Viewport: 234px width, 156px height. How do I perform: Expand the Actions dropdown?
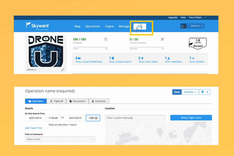[190, 92]
